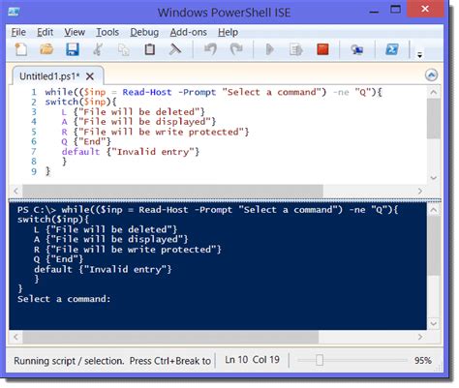Screen dimensions: 459x388
Task: Expand the toolbar overflow options arrow
Action: pos(419,55)
